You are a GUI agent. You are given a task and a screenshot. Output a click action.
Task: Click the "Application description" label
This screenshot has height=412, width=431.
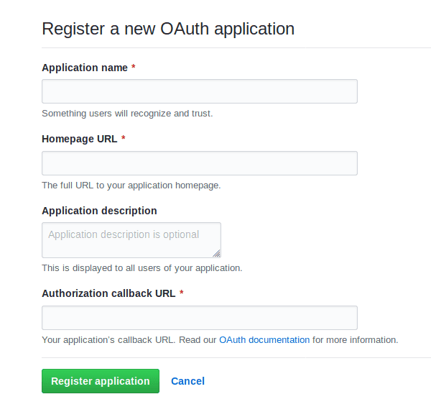click(99, 211)
